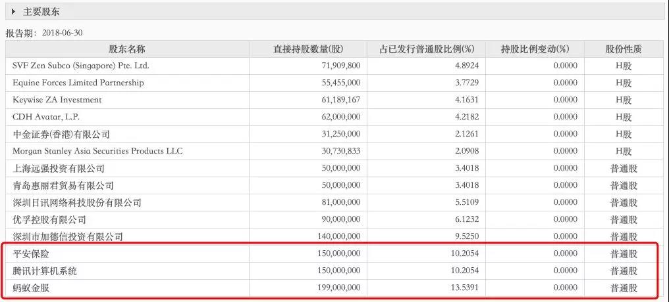This screenshot has height=302, width=669.
Task: Click H股 in the Morgan Stanley row
Action: tap(624, 151)
